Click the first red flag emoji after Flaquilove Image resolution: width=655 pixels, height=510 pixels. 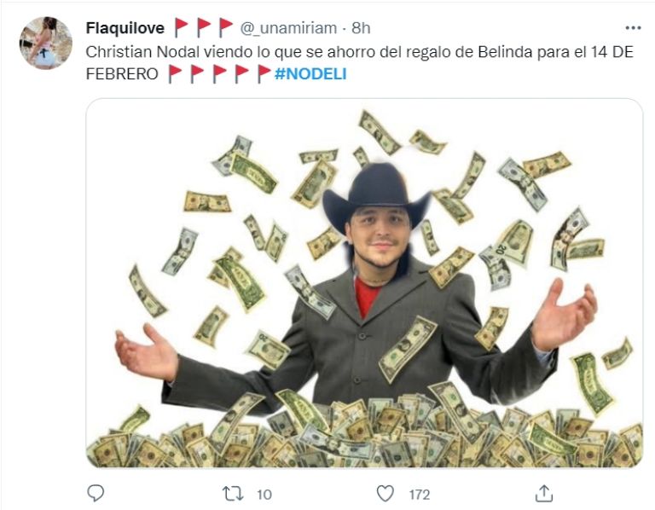point(181,27)
